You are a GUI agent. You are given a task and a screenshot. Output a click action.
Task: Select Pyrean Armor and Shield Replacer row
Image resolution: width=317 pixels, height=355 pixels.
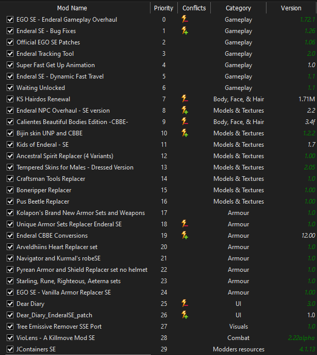point(82,269)
